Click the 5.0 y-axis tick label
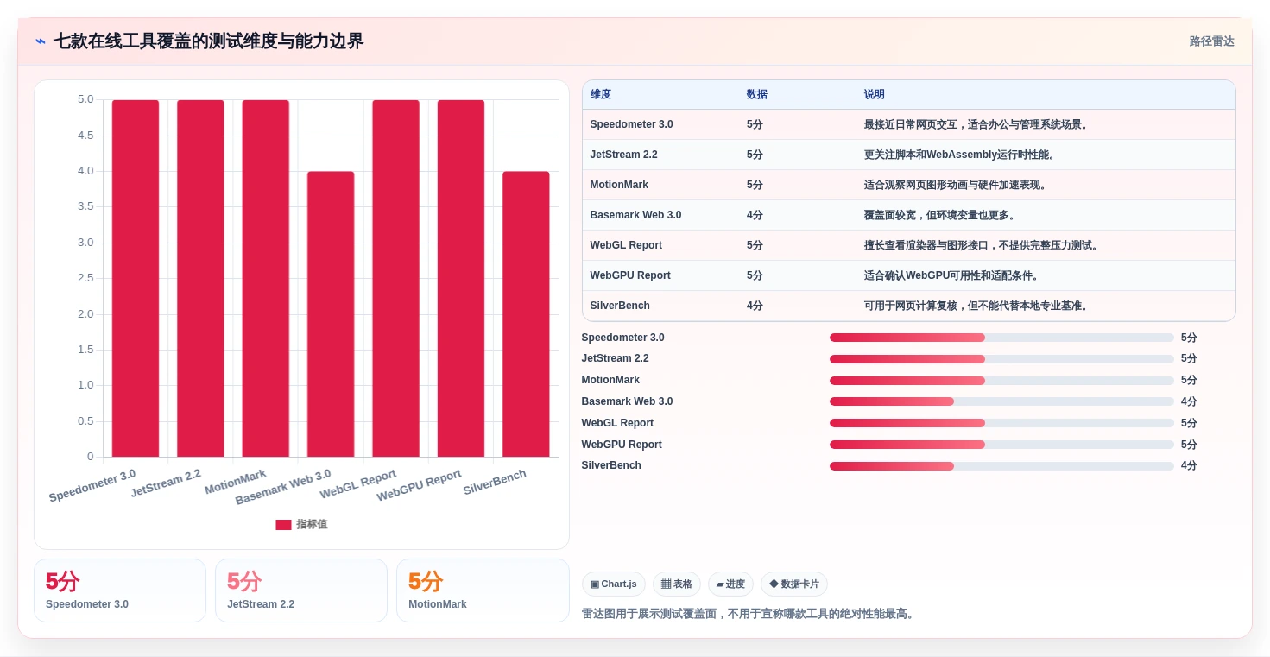The image size is (1270, 657). (85, 99)
